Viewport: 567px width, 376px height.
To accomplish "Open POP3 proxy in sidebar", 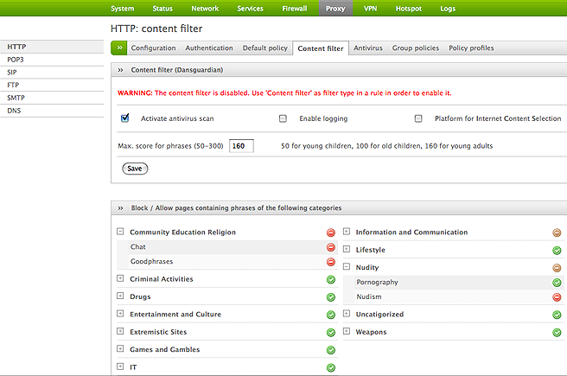I will [15, 59].
